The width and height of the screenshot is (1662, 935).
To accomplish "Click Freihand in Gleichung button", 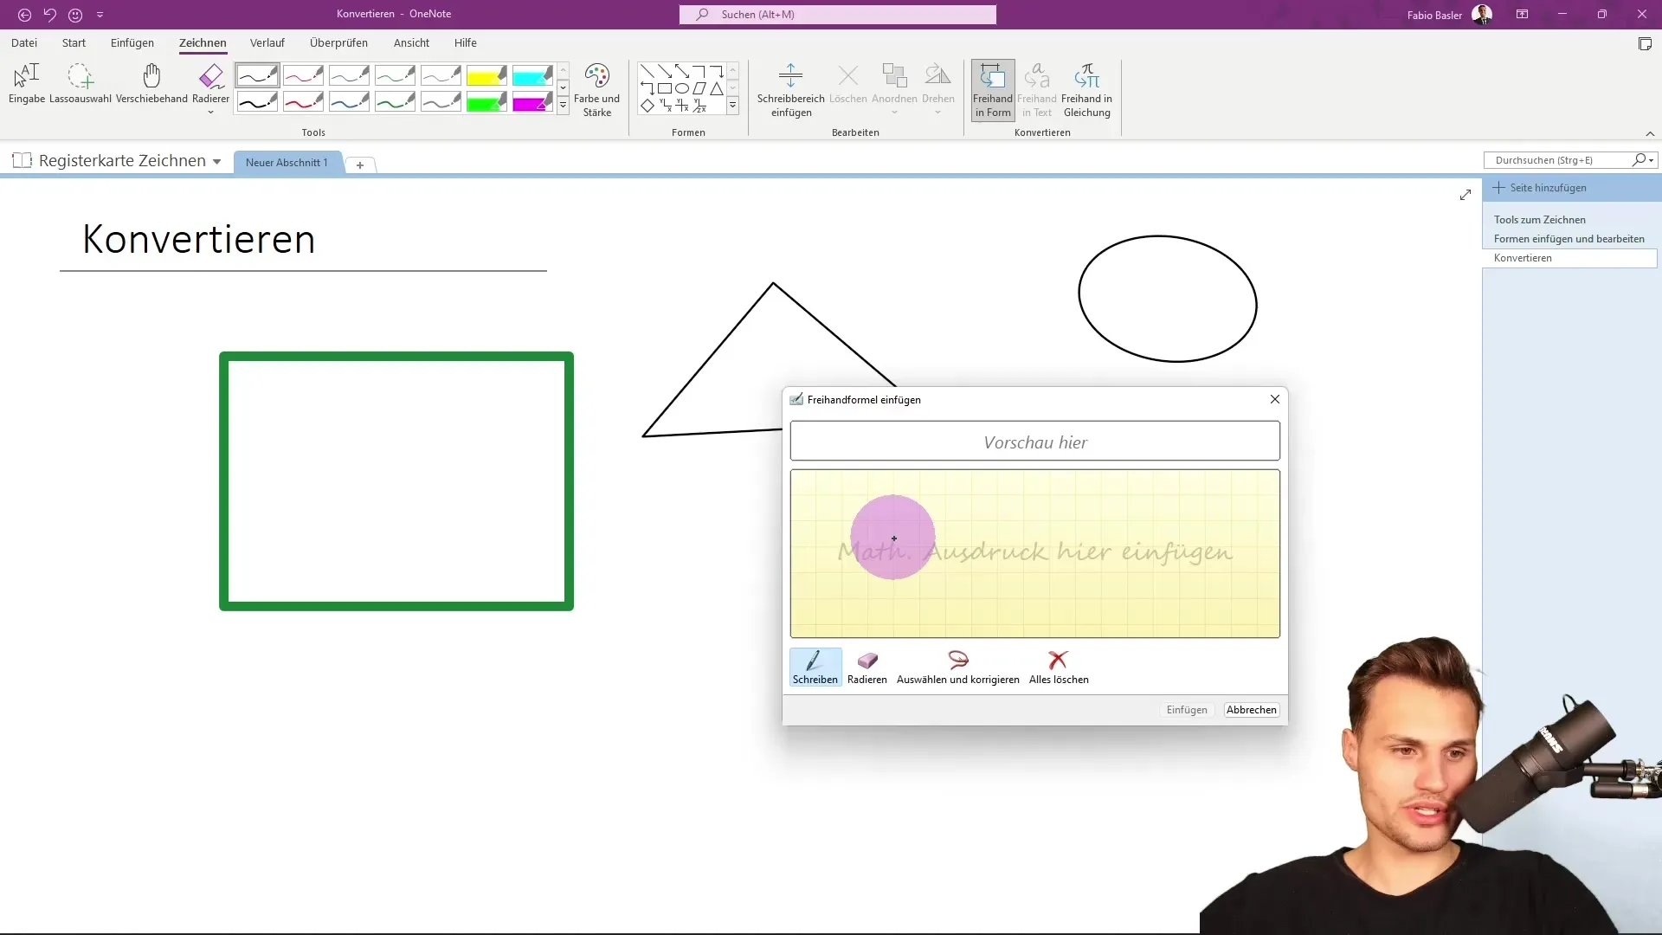I will [x=1086, y=90].
